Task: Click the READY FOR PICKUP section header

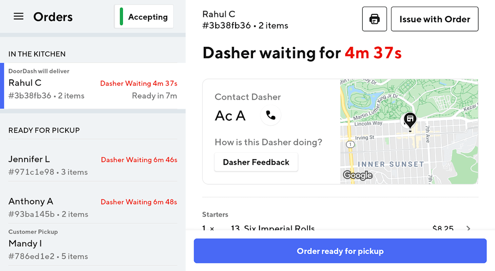Action: click(x=44, y=130)
